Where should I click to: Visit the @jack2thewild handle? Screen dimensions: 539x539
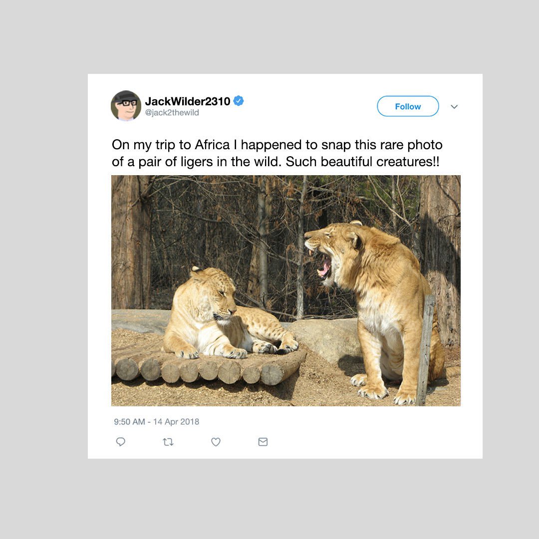[x=172, y=113]
